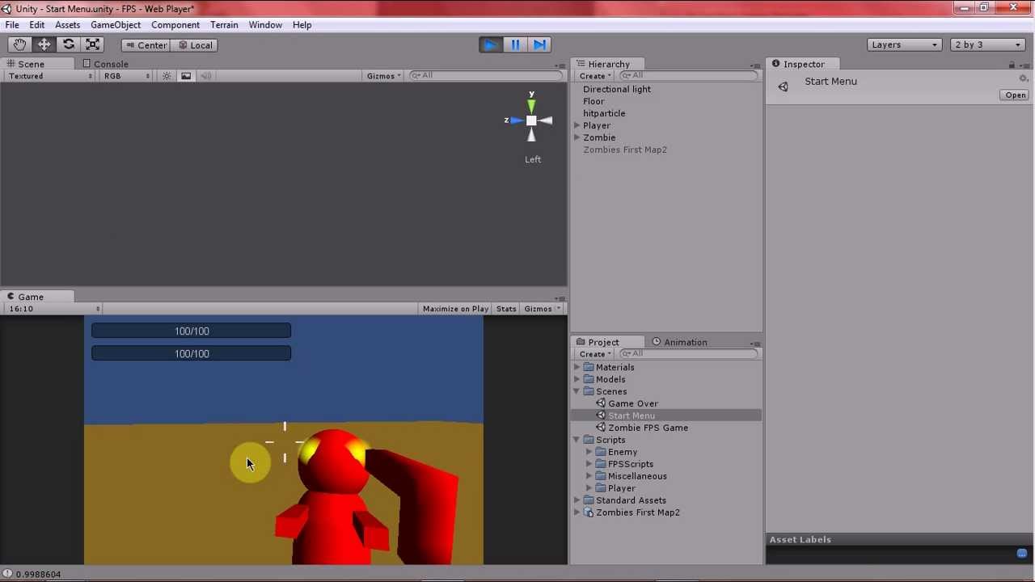
Task: Expand the Materials folder
Action: [577, 367]
